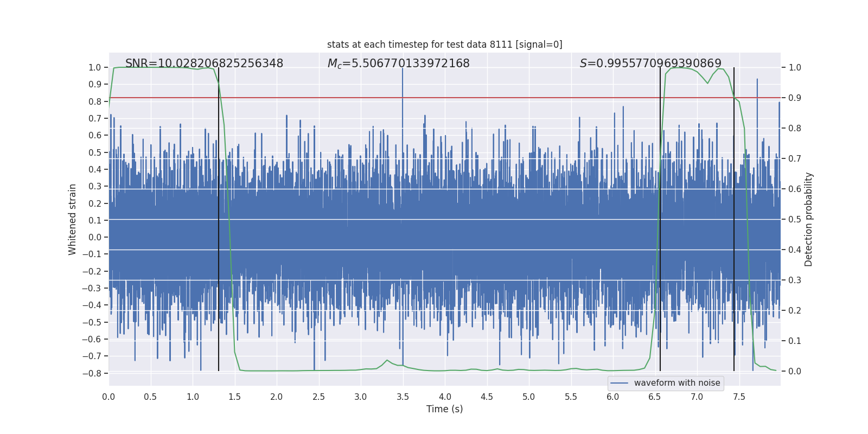
Task: Click the blue line sample in the legend
Action: pos(620,383)
